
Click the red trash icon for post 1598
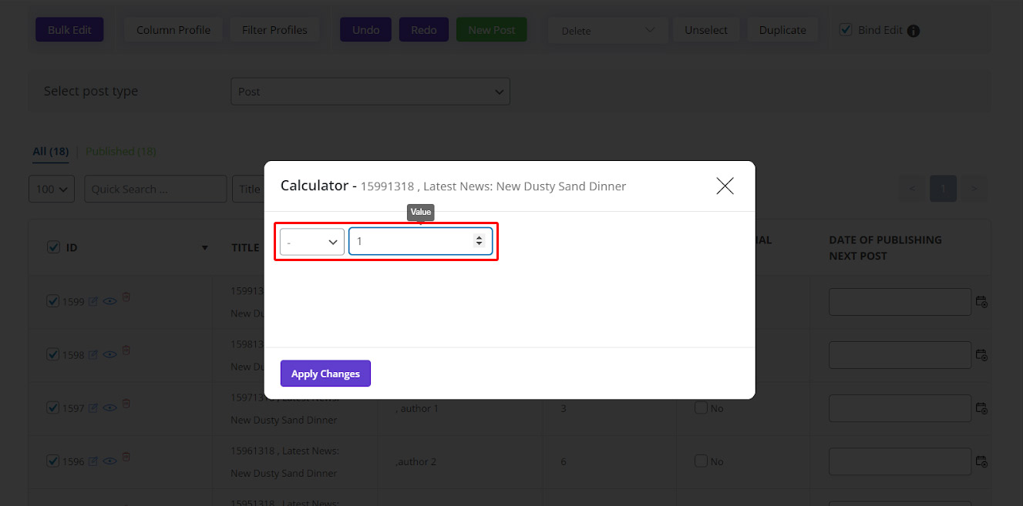(126, 350)
